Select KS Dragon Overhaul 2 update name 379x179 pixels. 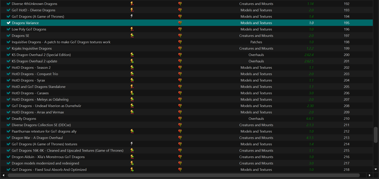(x=34, y=61)
